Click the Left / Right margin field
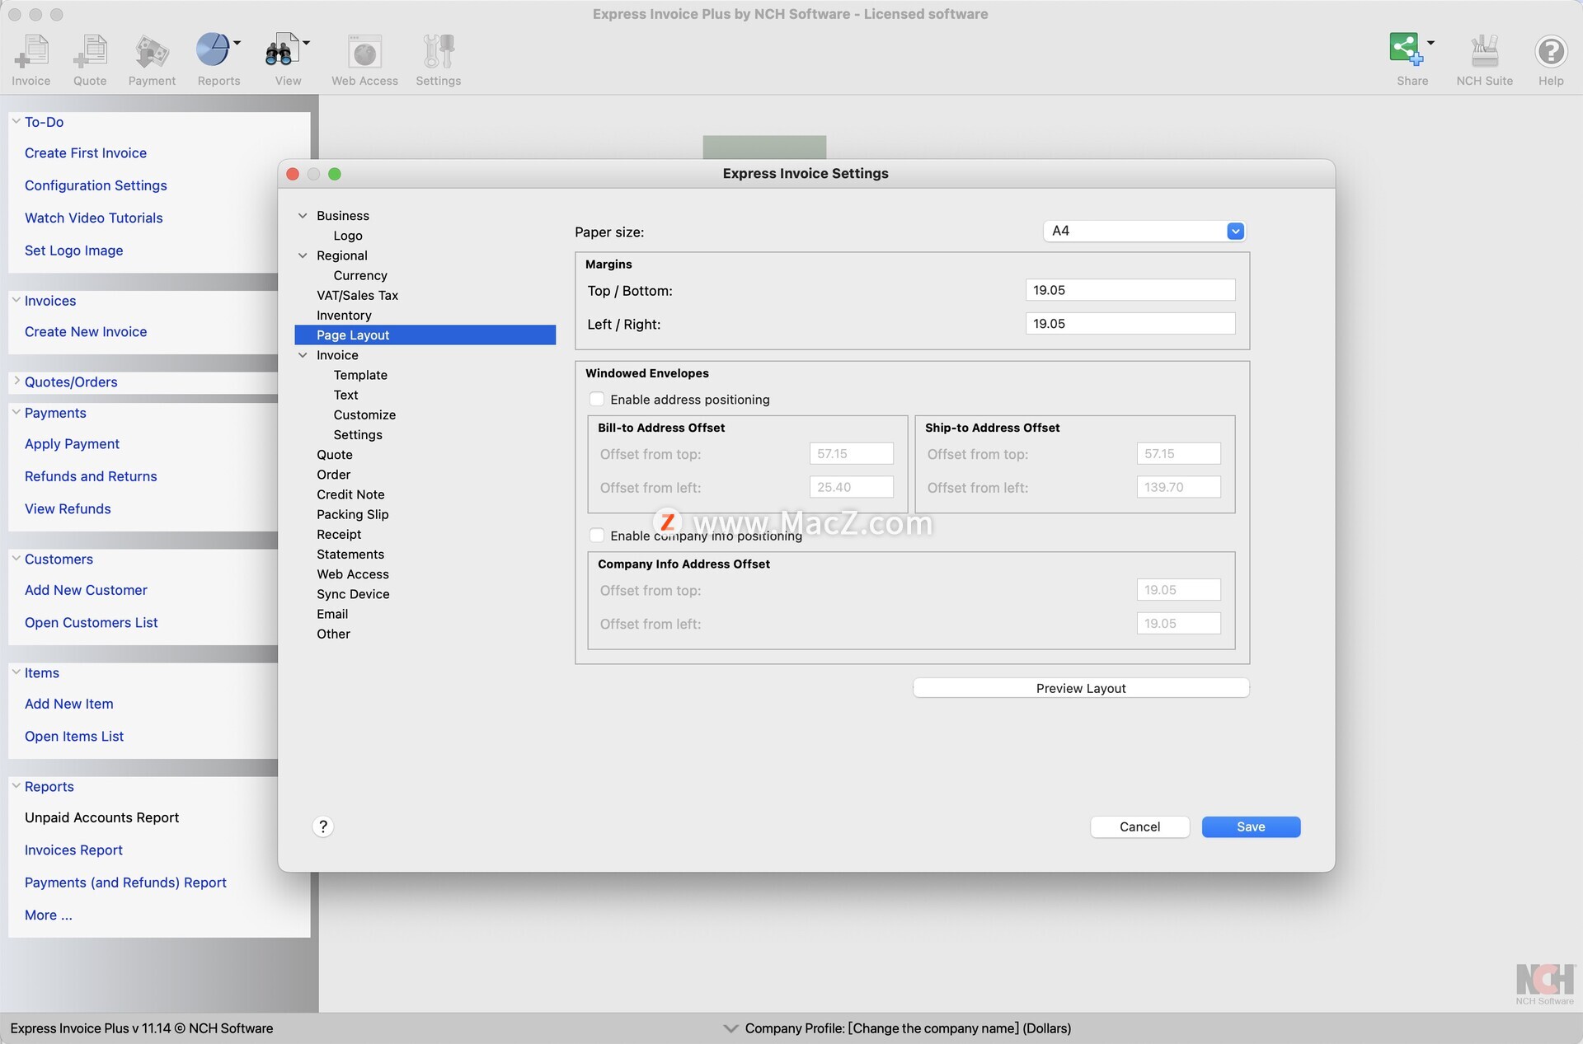 (1130, 324)
